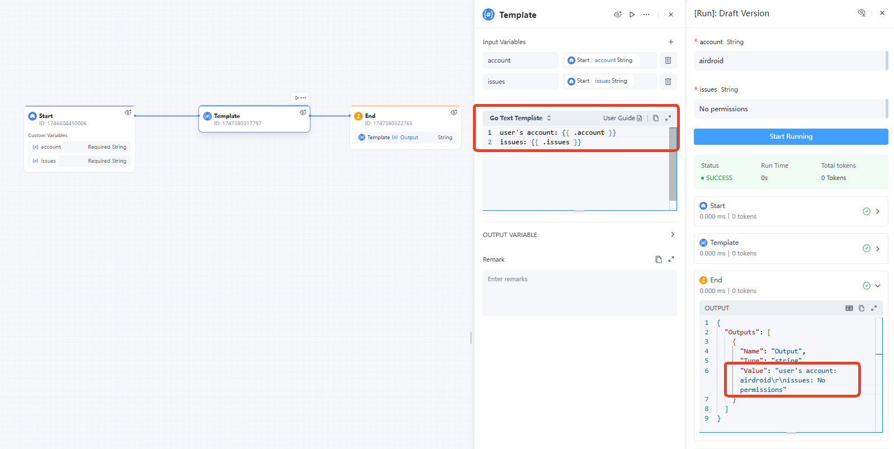Click the run play icon above Template node
The height and width of the screenshot is (449, 894).
[x=297, y=98]
